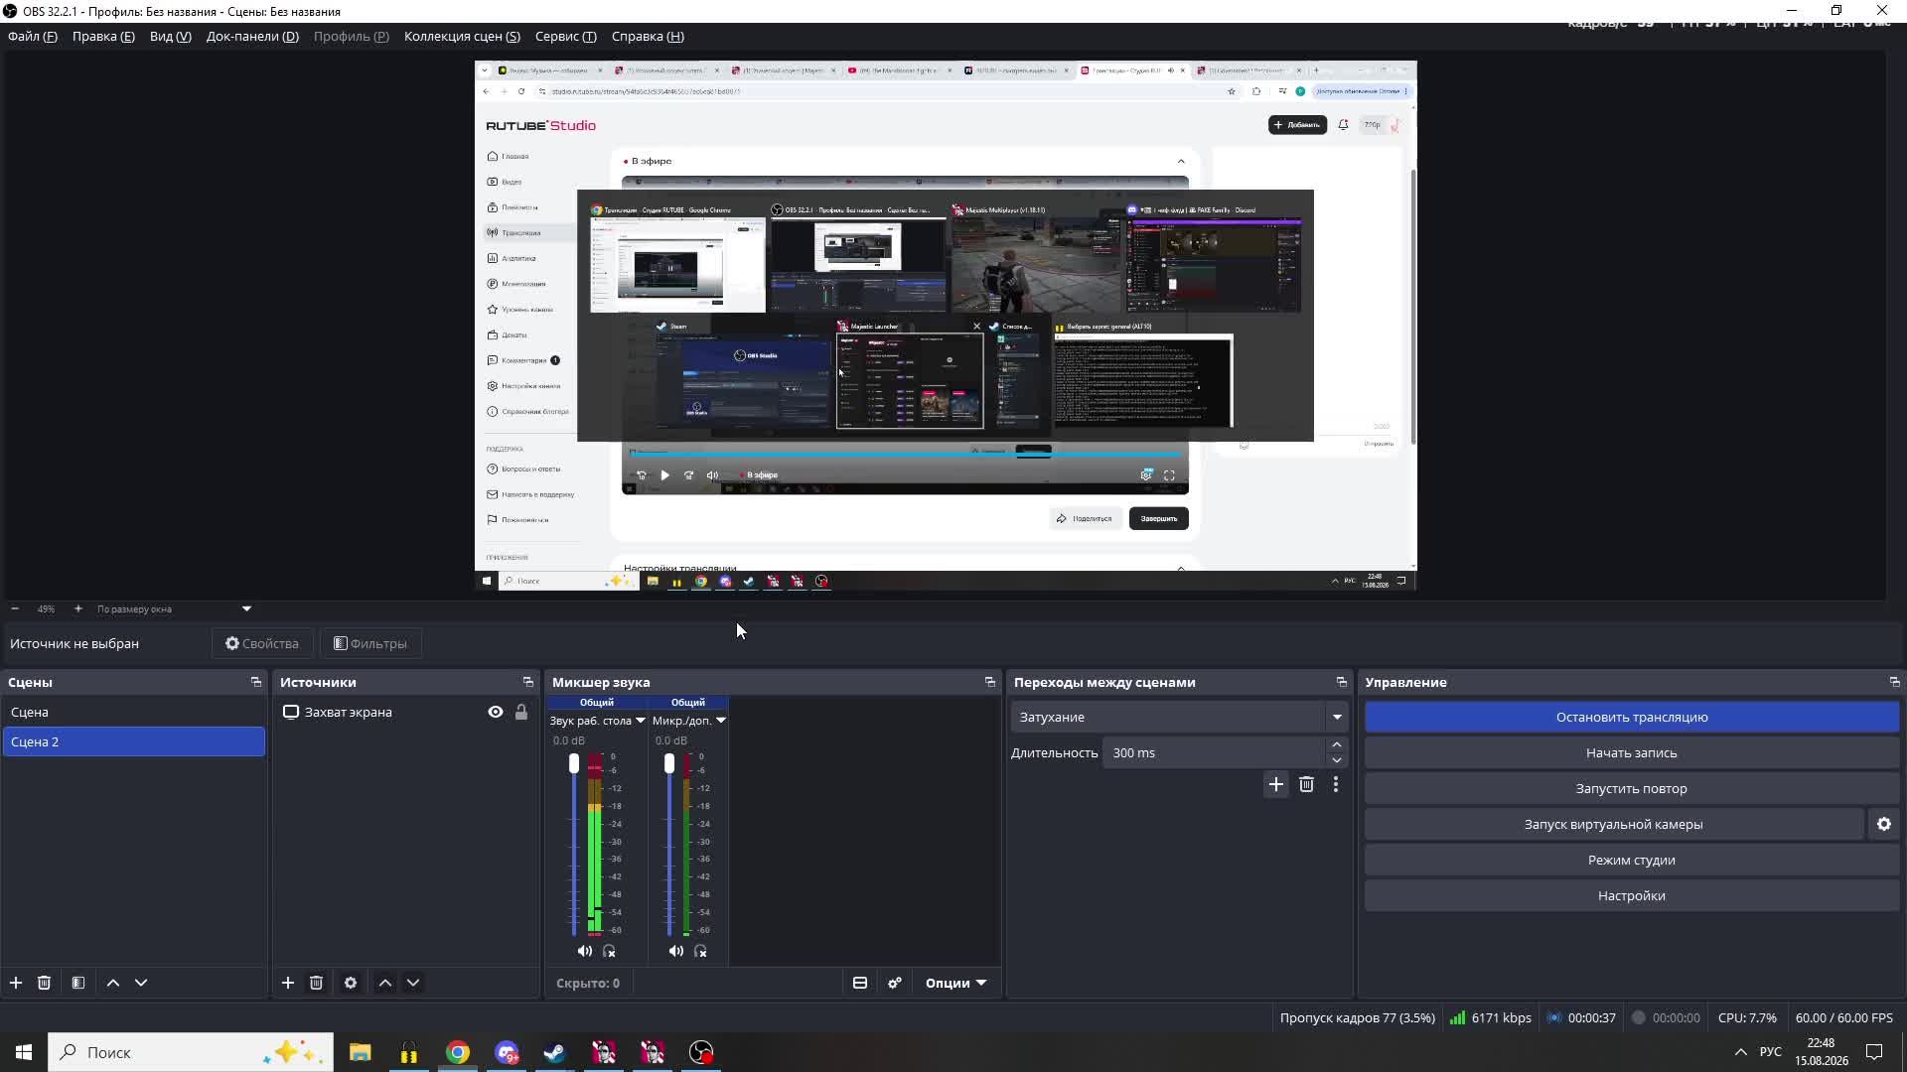Click Запустить повтор button

click(x=1632, y=788)
